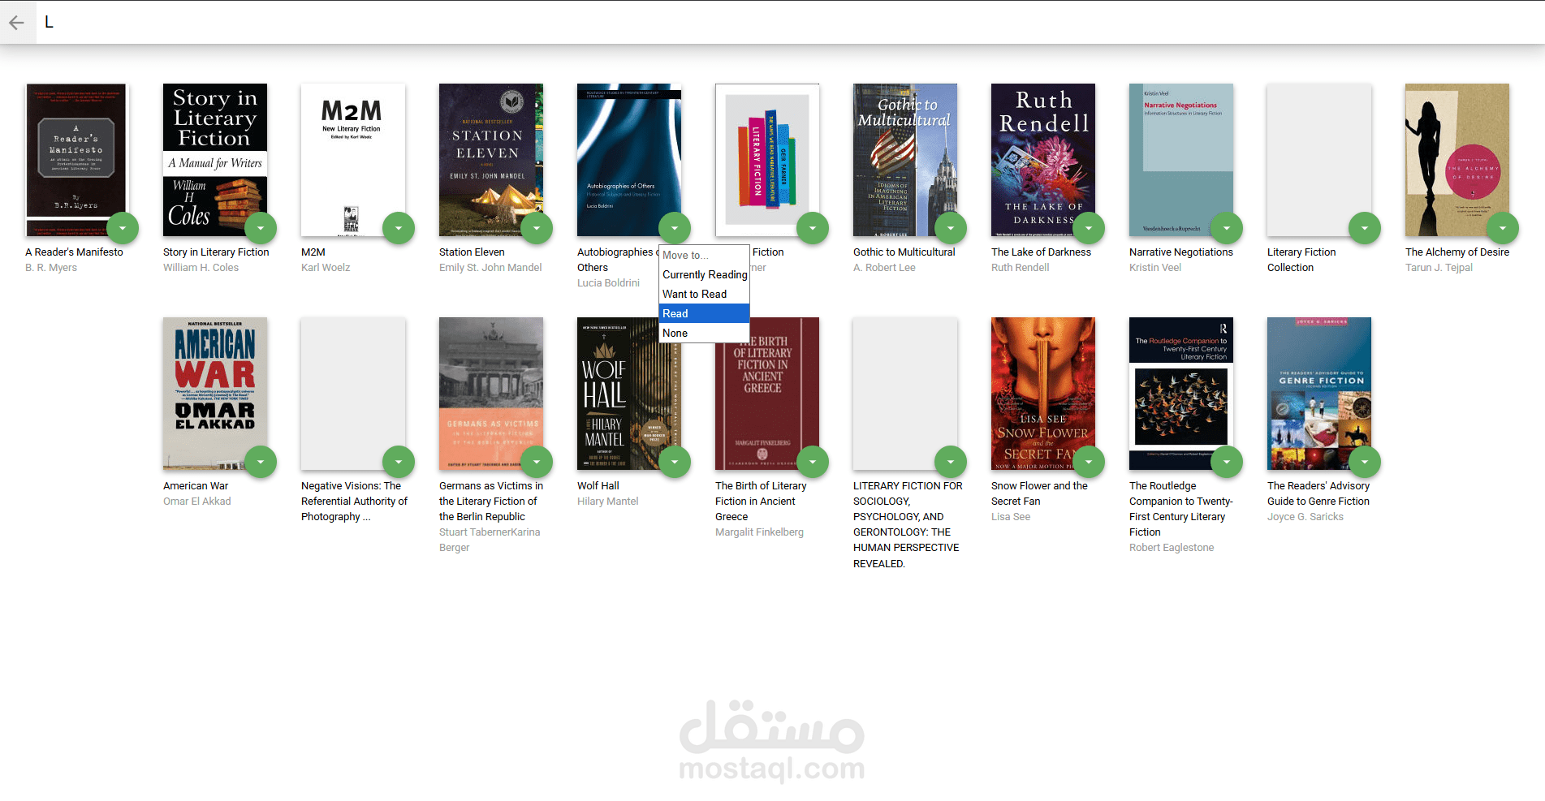
Task: Expand shelf dropdown for Gothic to Multicultural
Action: click(x=951, y=228)
